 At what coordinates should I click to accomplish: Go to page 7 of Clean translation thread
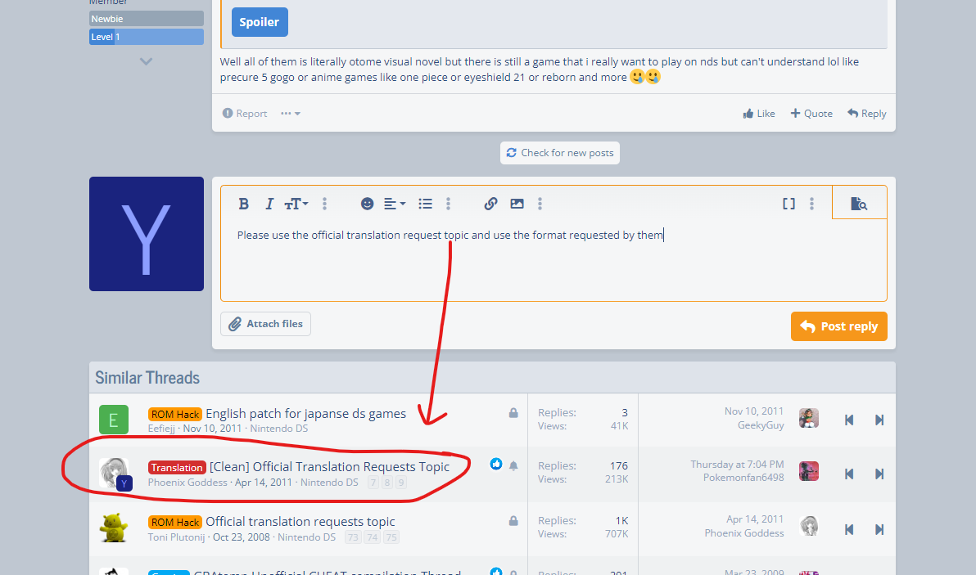click(373, 483)
